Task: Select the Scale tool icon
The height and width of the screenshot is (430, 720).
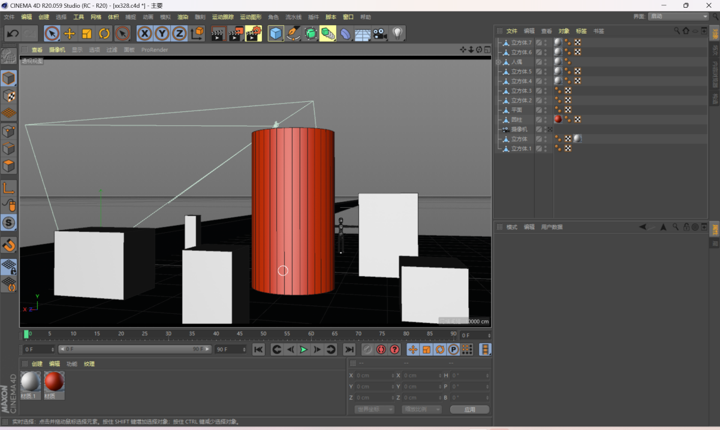Action: click(x=87, y=34)
